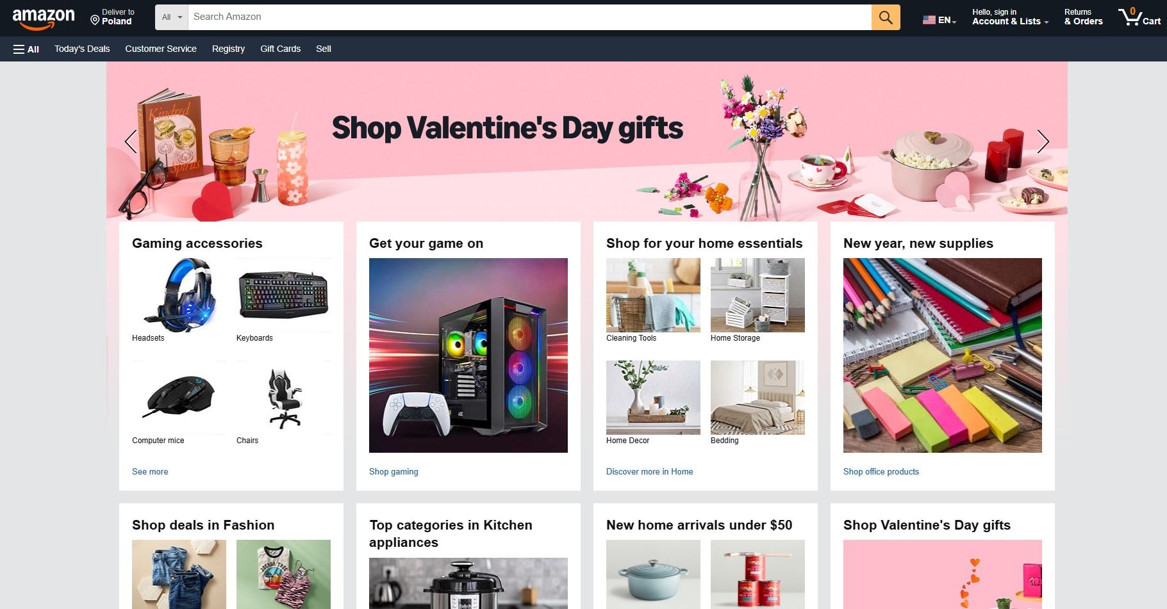Open Today's Deals in navigation bar
1167x609 pixels.
click(x=82, y=49)
